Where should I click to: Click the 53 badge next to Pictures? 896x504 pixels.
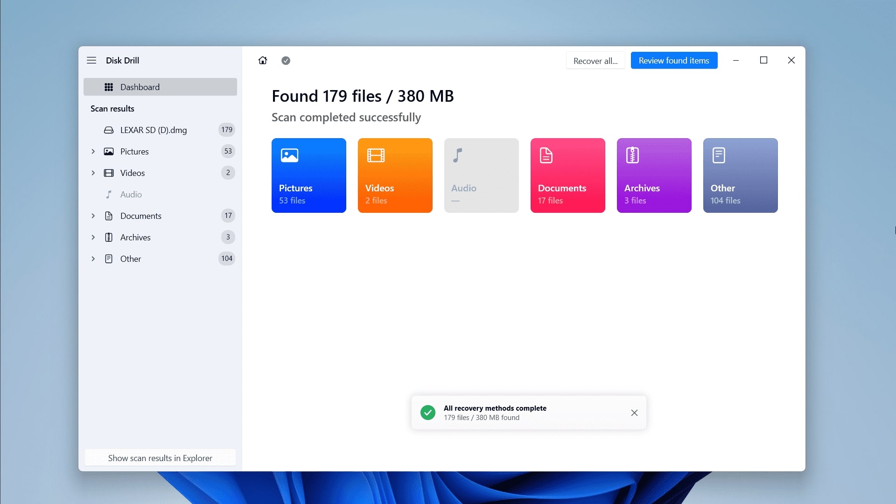point(228,151)
